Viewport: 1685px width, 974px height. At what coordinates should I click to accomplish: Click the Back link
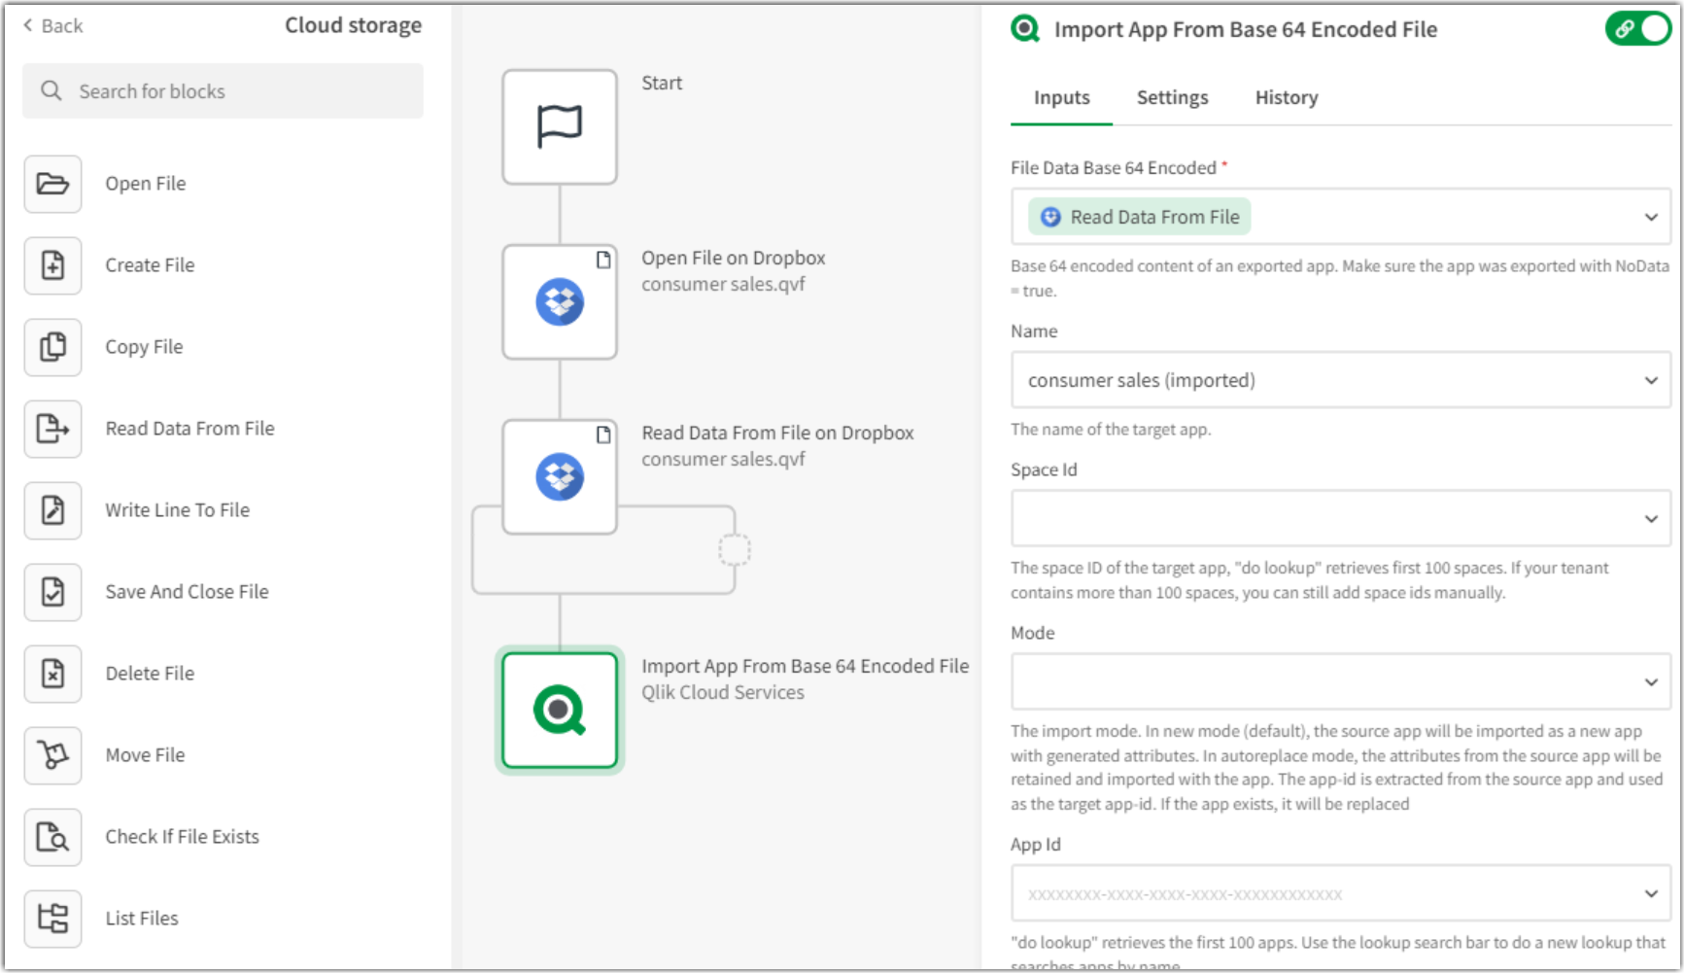tap(51, 26)
